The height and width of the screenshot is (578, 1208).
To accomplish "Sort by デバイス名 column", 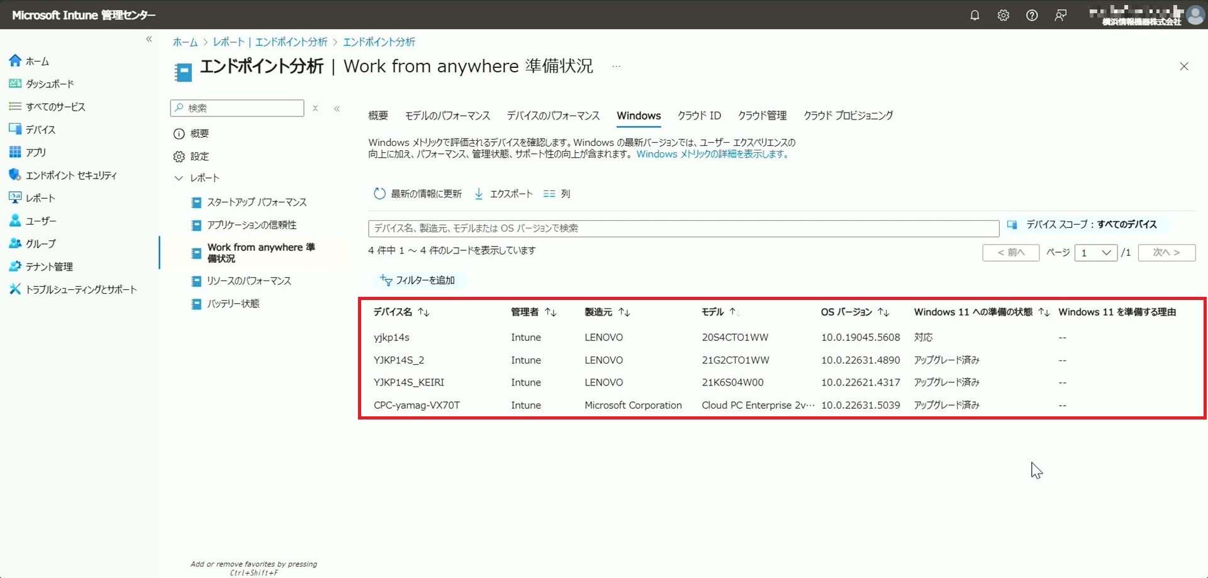I will (401, 312).
